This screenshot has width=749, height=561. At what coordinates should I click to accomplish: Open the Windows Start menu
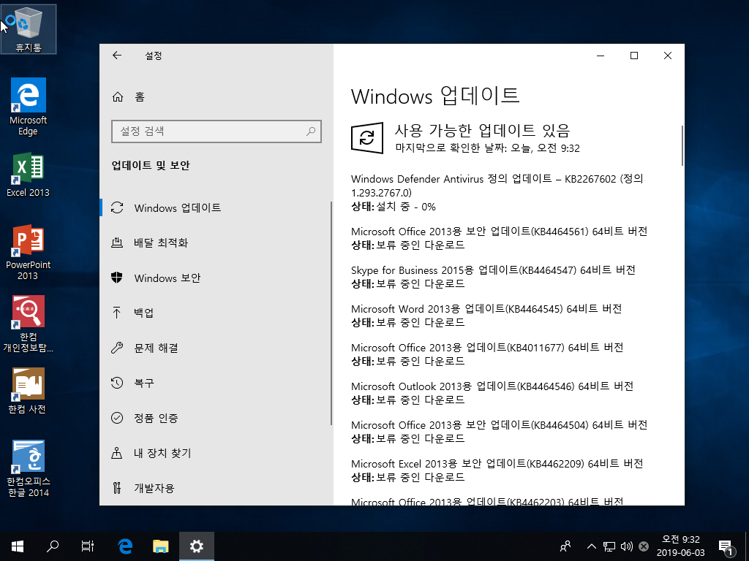(x=18, y=546)
